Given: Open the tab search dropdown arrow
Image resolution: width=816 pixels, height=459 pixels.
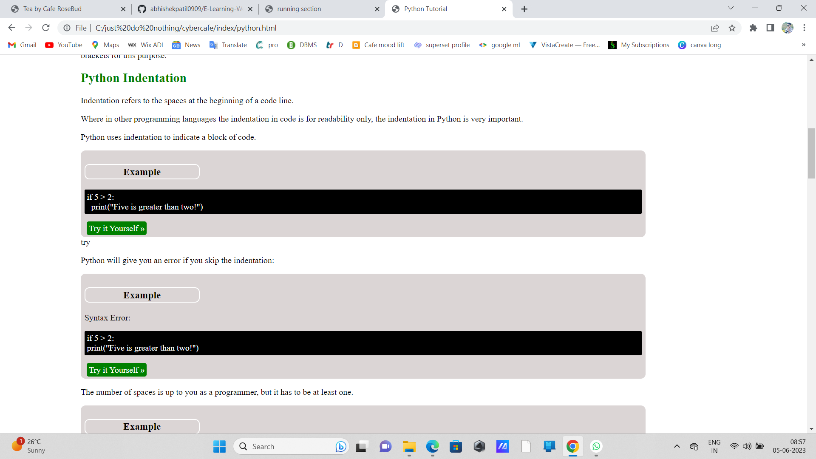Looking at the screenshot, I should (x=731, y=8).
